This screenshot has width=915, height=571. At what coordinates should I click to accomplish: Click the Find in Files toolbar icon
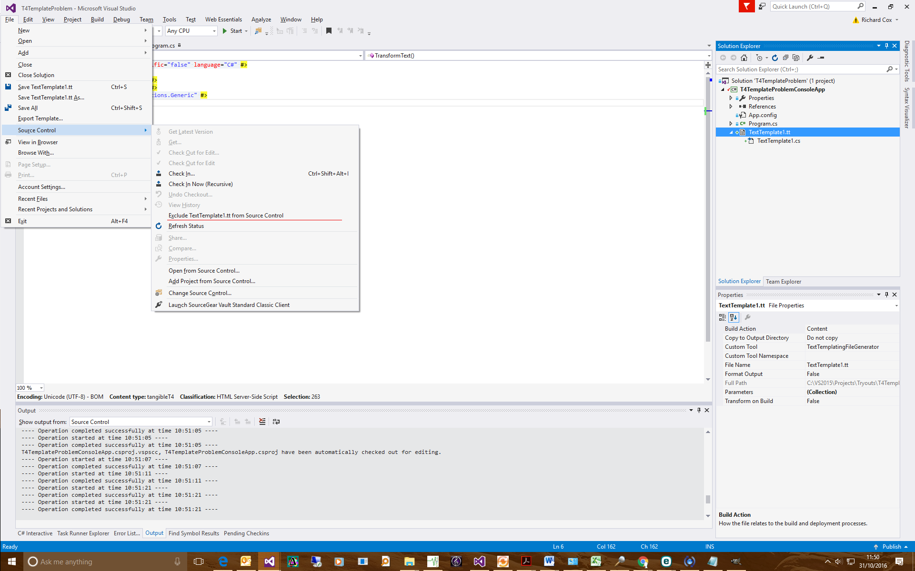pyautogui.click(x=258, y=31)
